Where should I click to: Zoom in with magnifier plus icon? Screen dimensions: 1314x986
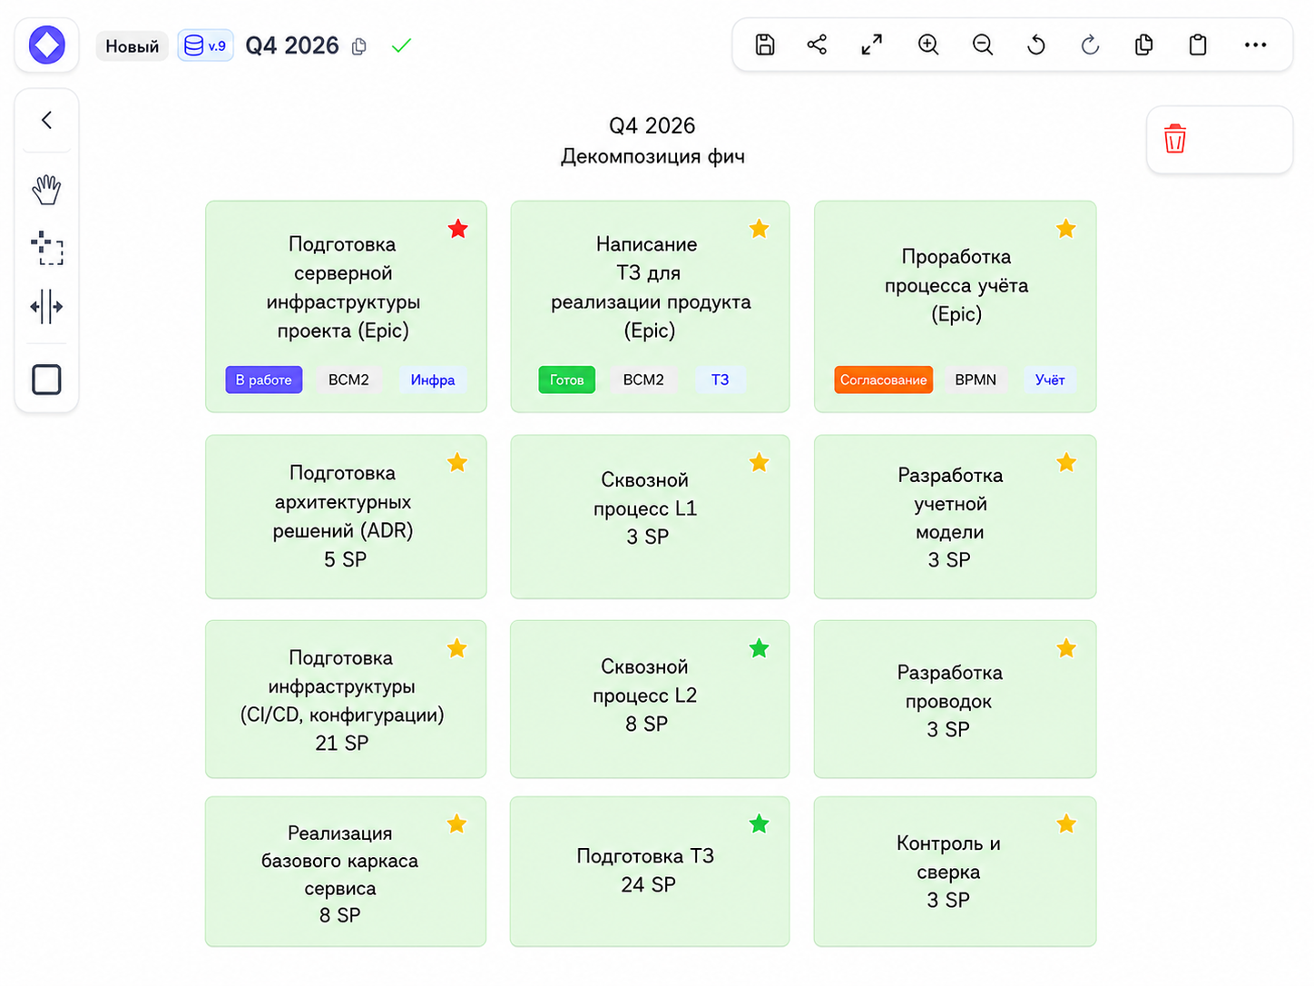coord(927,44)
